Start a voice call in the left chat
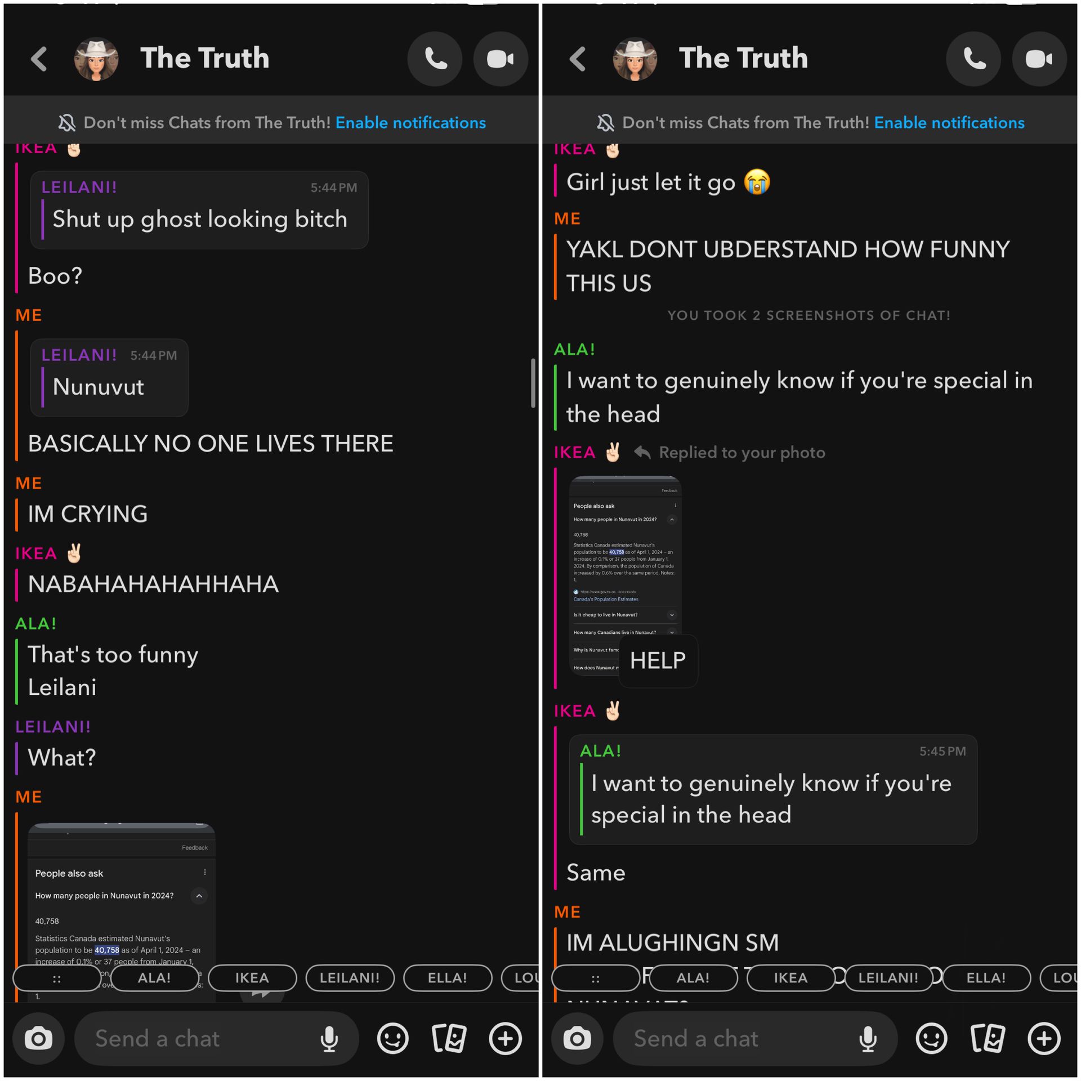 435,59
